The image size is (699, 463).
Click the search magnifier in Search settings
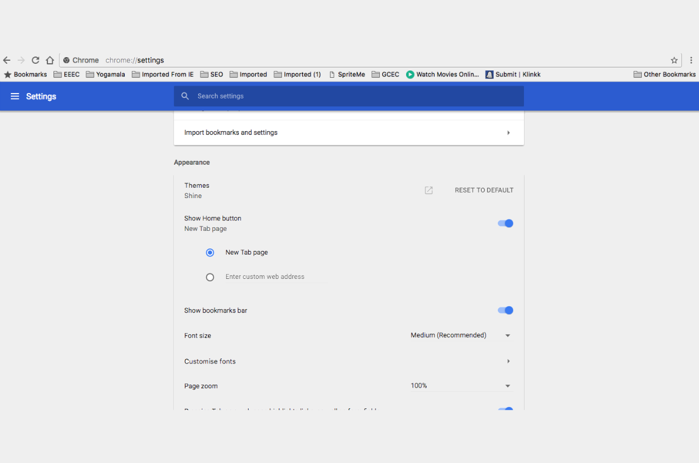185,96
